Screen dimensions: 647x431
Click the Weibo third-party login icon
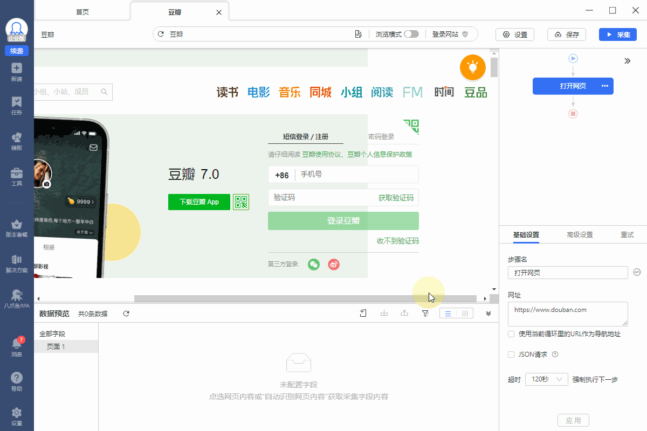coord(334,265)
